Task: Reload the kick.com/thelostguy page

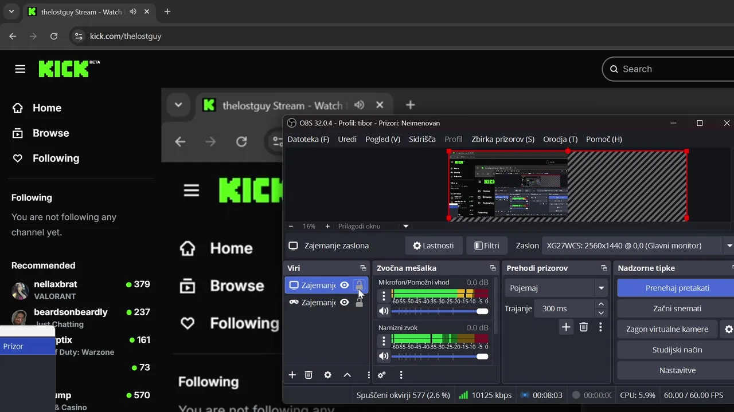Action: (54, 36)
